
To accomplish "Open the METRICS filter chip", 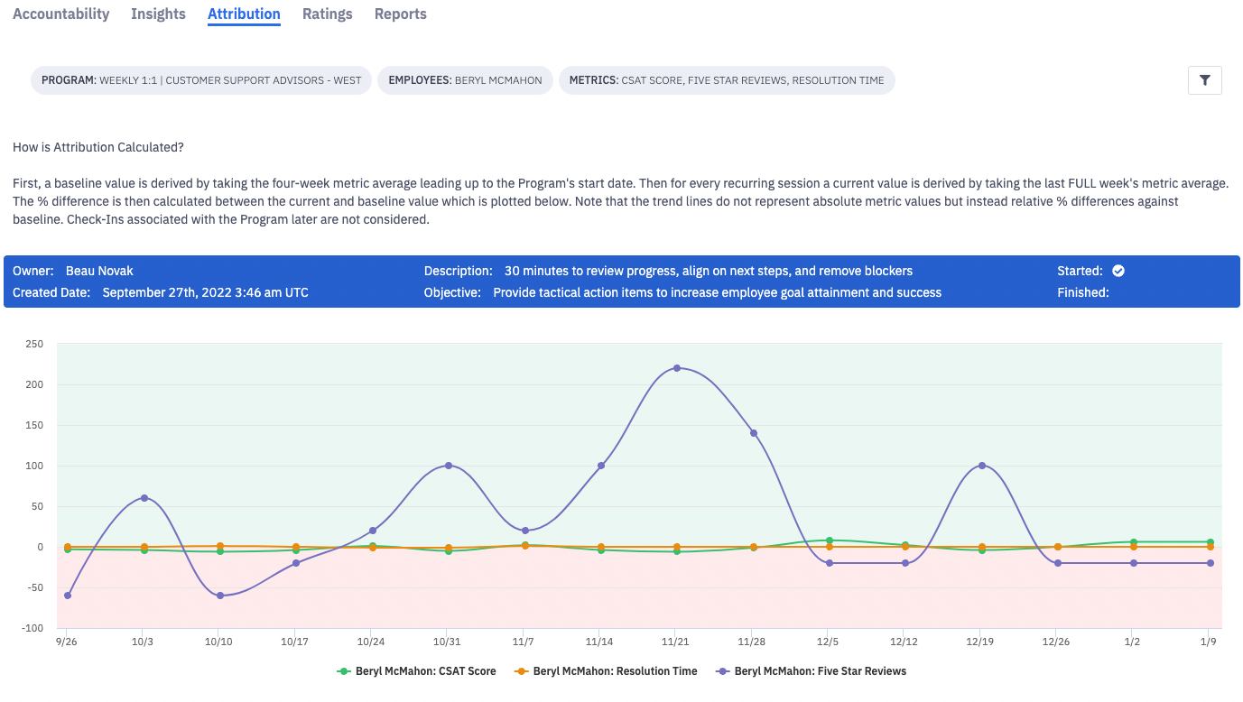I will click(x=727, y=80).
